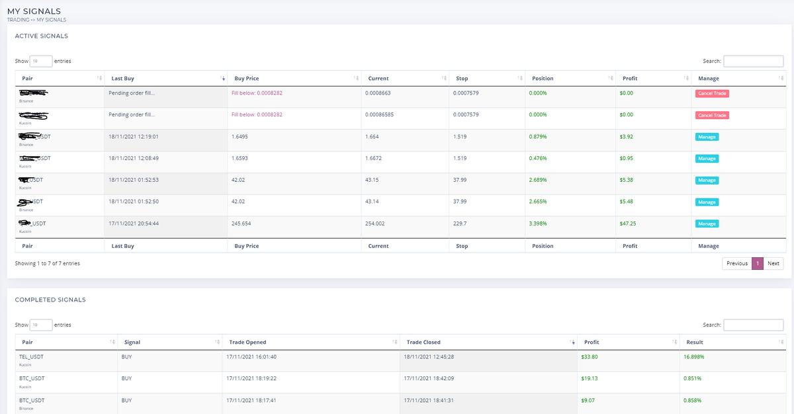Click the 0.858% result value
This screenshot has width=794, height=414.
692,400
